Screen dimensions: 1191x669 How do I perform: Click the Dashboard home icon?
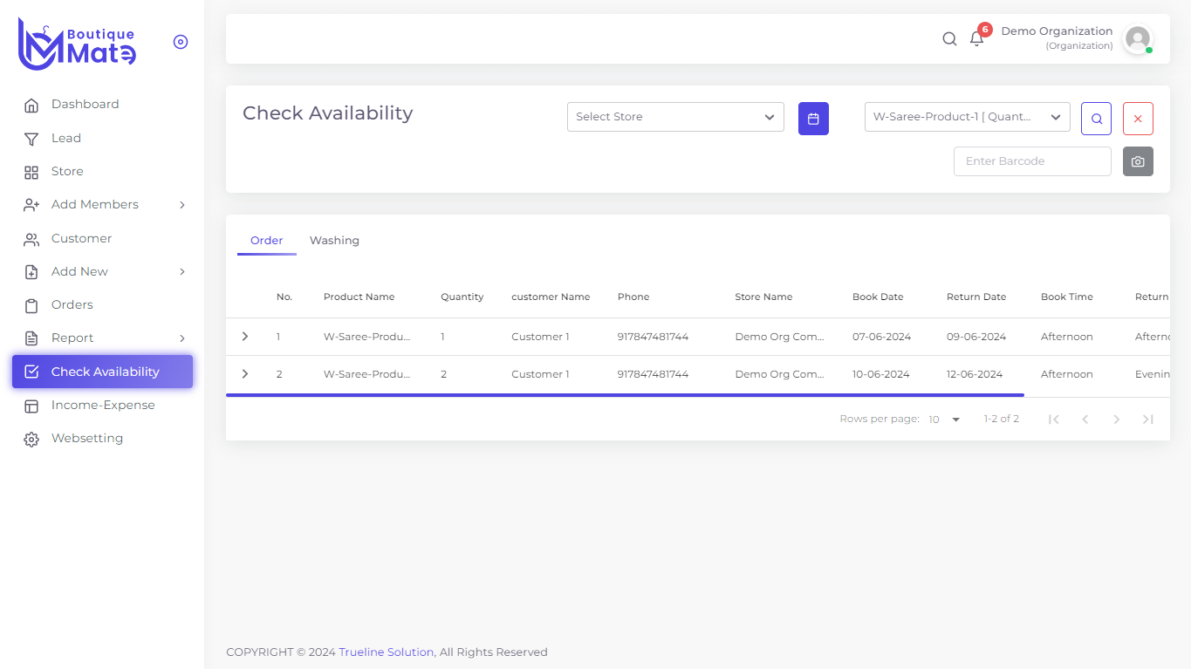point(31,106)
